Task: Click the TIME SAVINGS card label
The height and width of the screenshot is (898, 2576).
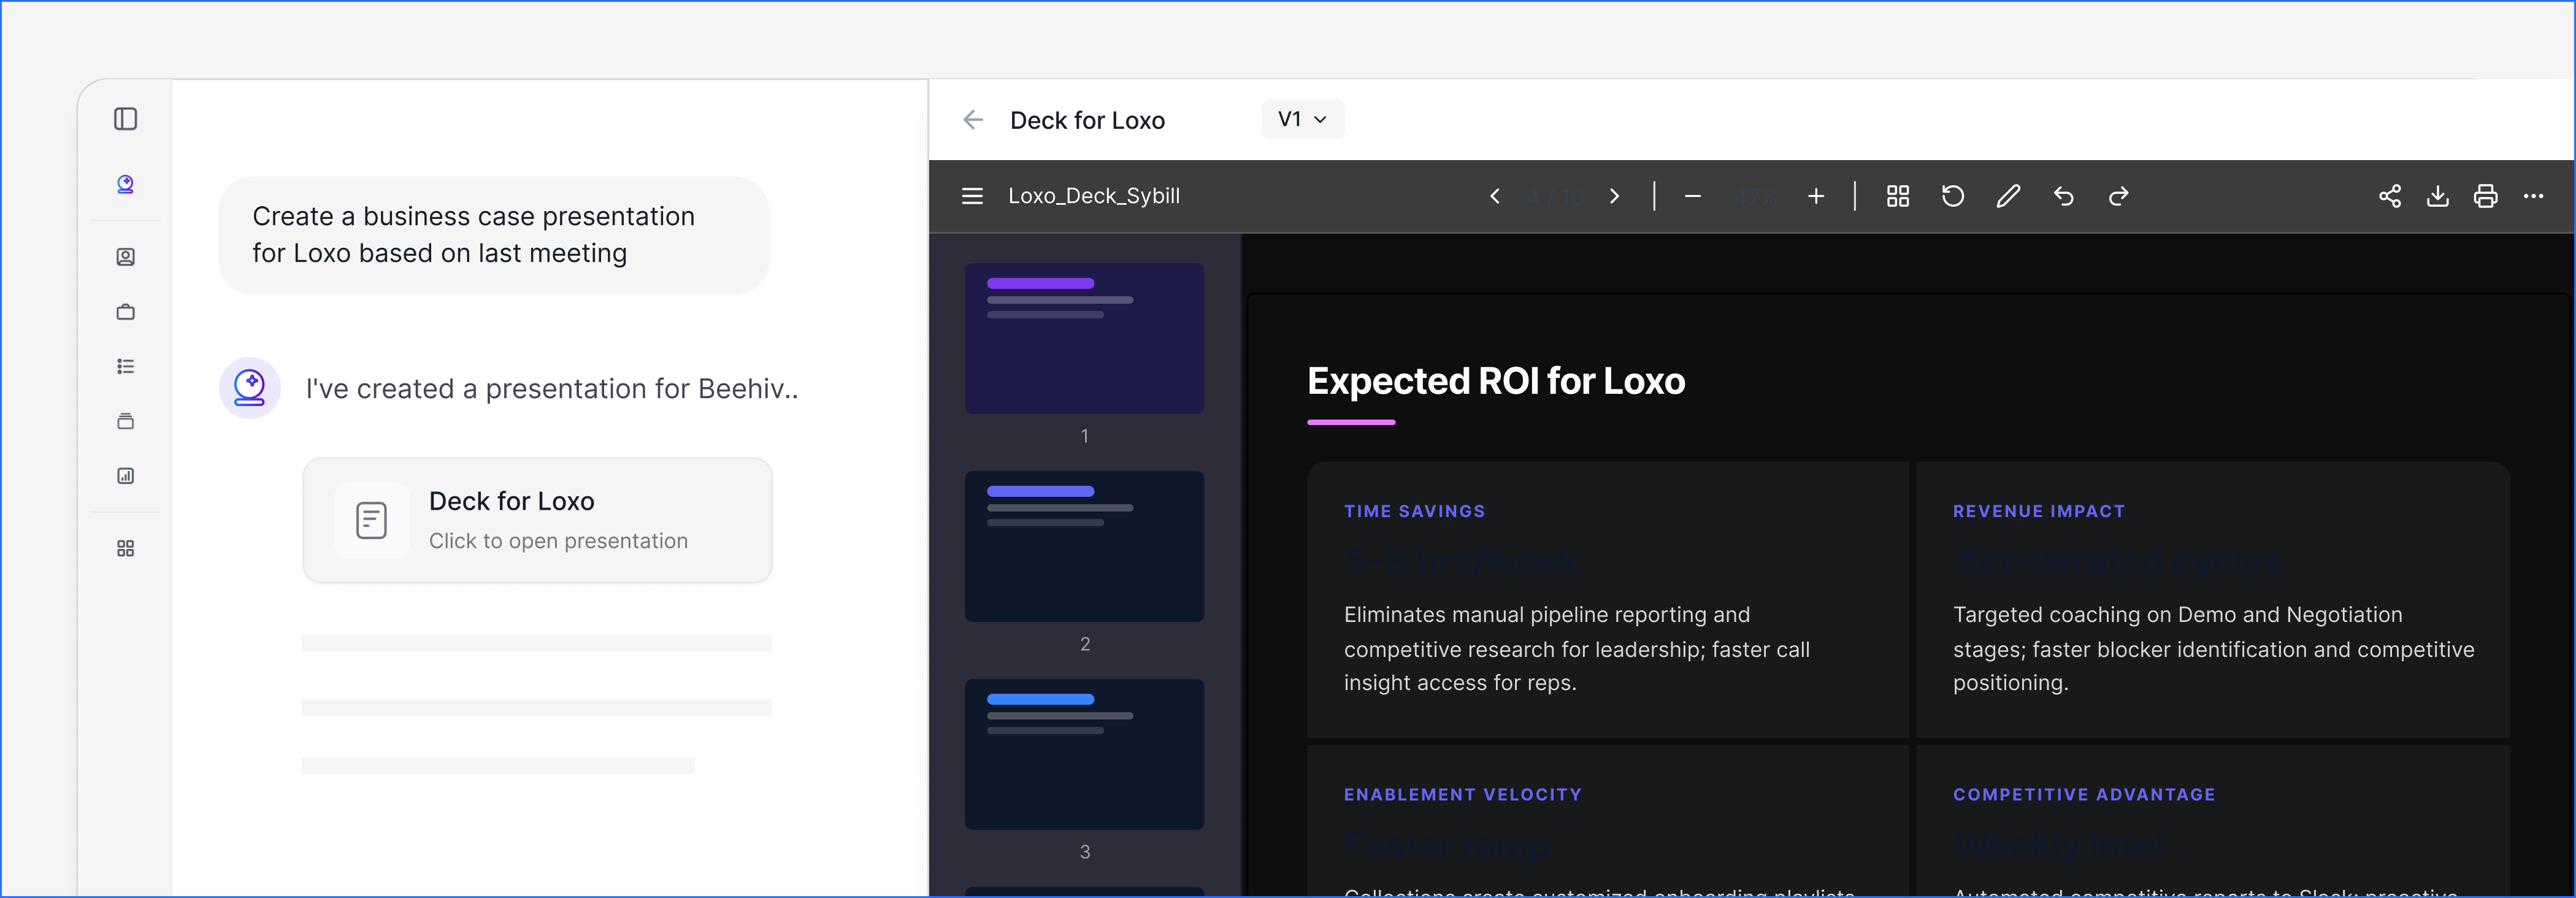Action: coord(1415,511)
